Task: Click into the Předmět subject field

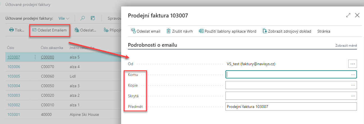Action: point(291,107)
